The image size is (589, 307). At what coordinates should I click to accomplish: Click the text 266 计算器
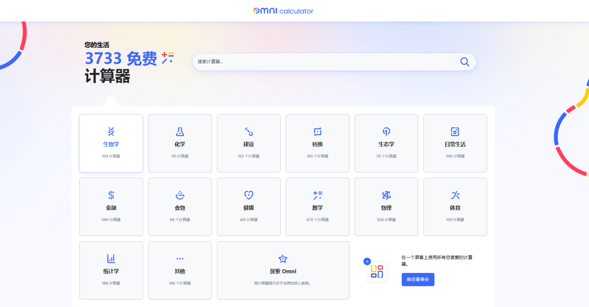coord(455,156)
